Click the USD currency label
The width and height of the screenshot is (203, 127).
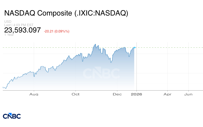[x=8, y=22]
